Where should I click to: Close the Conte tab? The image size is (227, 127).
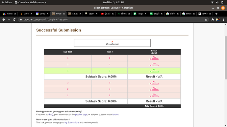(x=15, y=14)
